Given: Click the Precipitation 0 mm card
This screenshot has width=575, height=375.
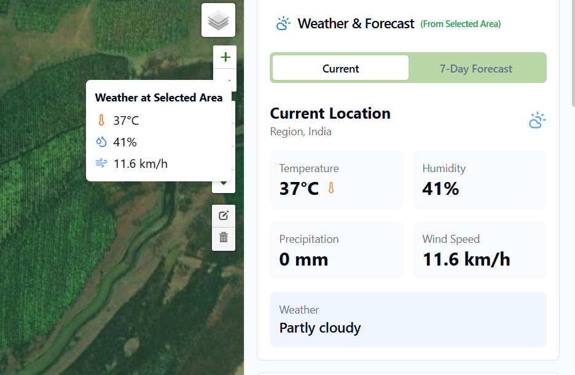Looking at the screenshot, I should (336, 250).
